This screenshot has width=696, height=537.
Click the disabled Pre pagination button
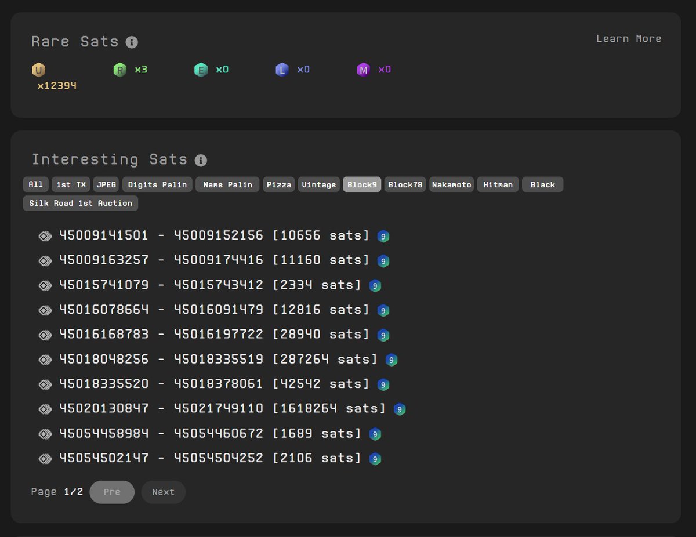tap(112, 492)
